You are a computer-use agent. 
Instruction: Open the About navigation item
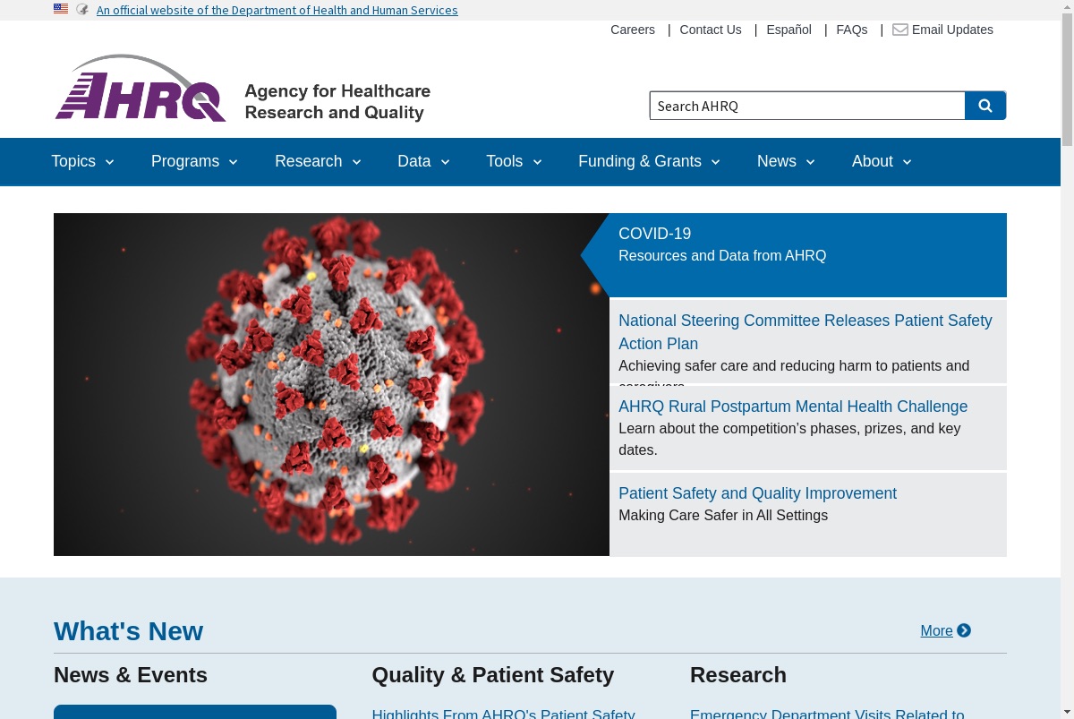pos(872,161)
